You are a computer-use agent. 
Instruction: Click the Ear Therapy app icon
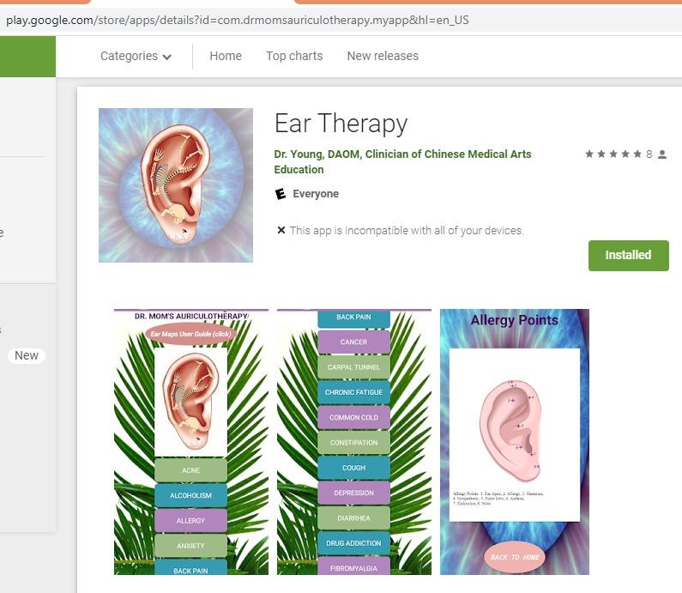pyautogui.click(x=176, y=185)
